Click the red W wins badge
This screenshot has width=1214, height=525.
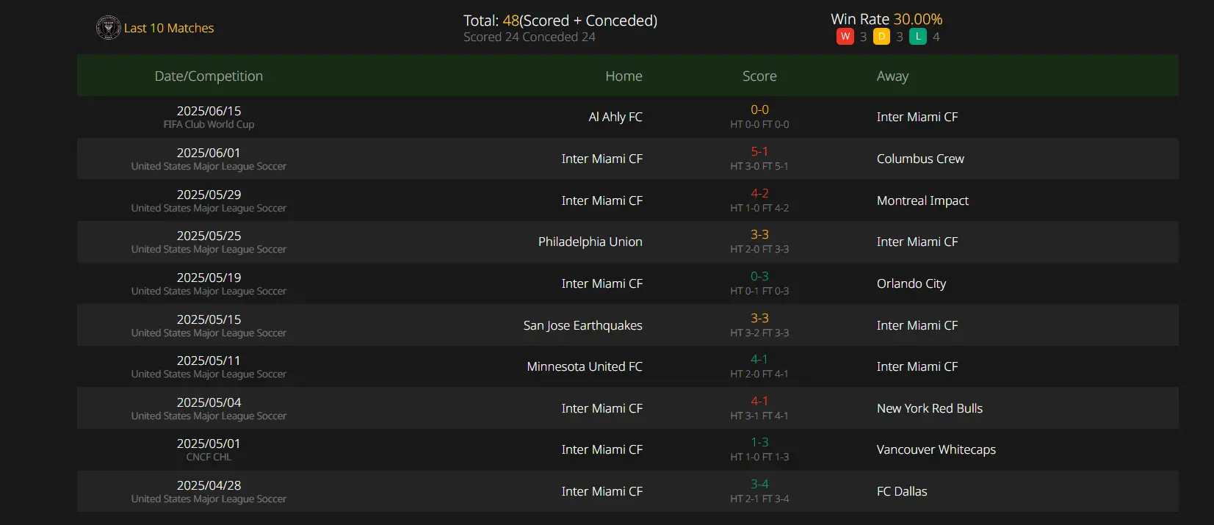tap(845, 36)
